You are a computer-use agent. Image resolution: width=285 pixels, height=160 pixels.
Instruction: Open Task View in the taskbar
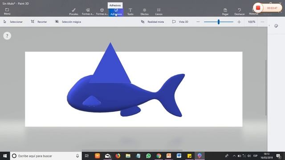pyautogui.click(x=87, y=156)
